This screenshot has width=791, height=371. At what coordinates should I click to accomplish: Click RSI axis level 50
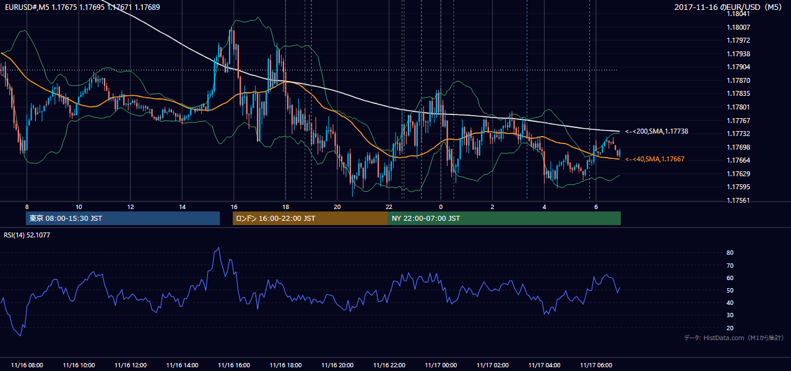tap(730, 290)
